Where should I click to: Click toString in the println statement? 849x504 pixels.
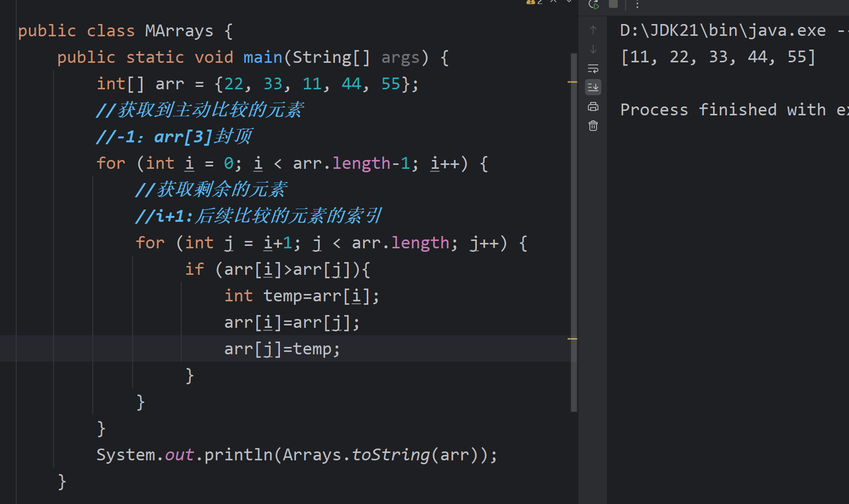390,455
